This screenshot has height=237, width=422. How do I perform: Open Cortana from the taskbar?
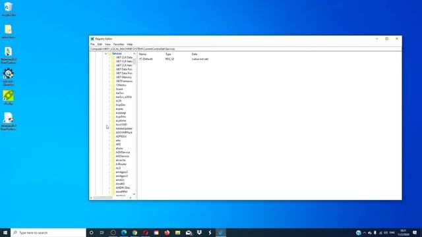click(92, 232)
